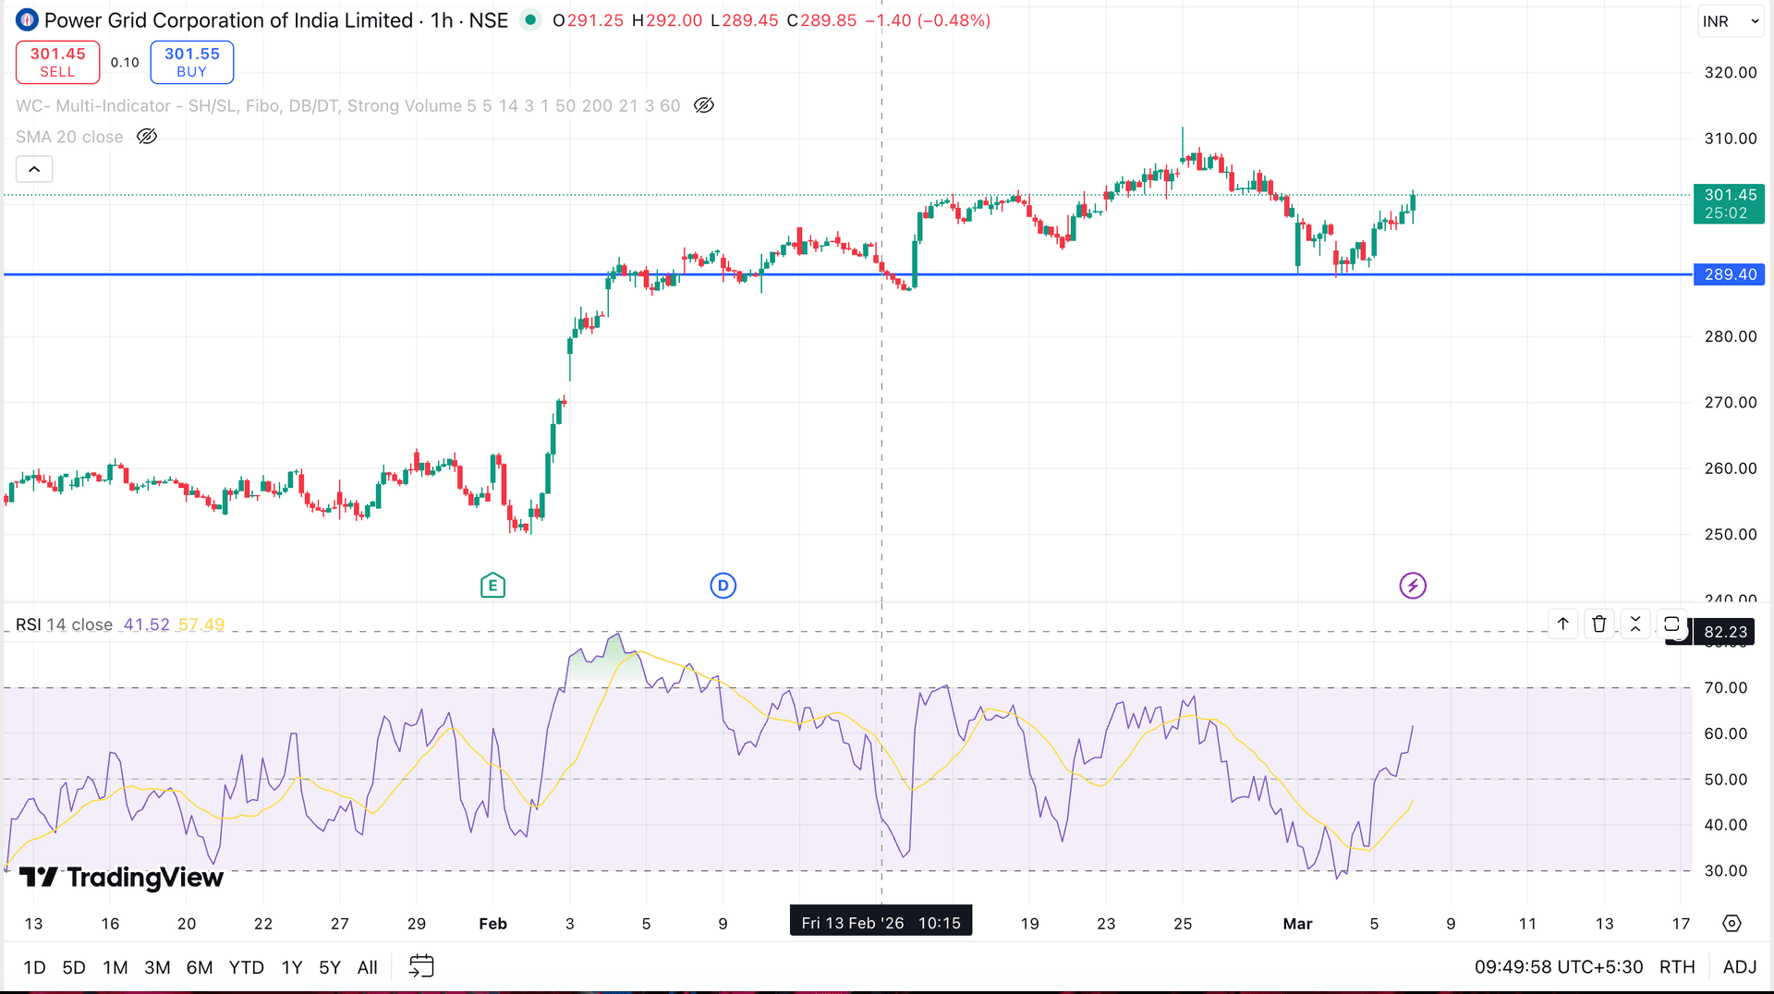The image size is (1774, 994).
Task: Click the 320.00 price scale label
Action: tap(1731, 73)
